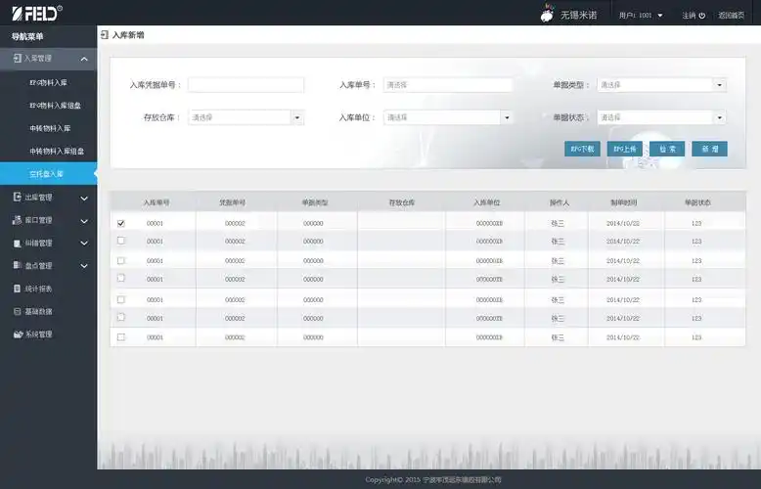Click the 基础数据 sidebar icon
761x489 pixels.
[17, 311]
